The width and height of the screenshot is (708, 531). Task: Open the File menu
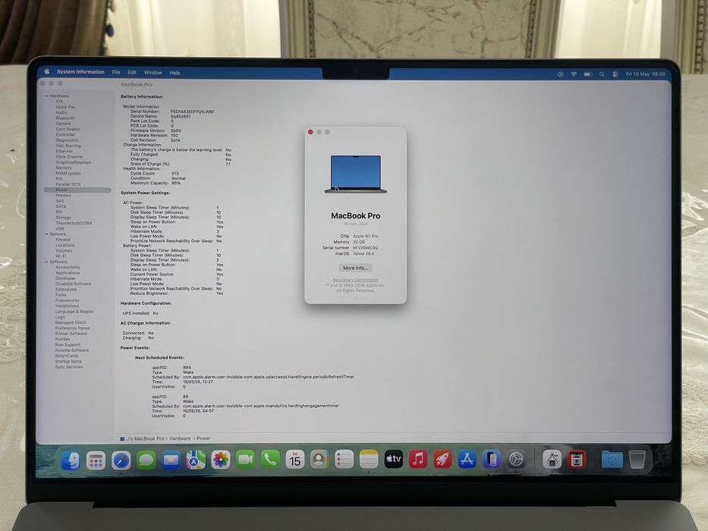pos(116,72)
